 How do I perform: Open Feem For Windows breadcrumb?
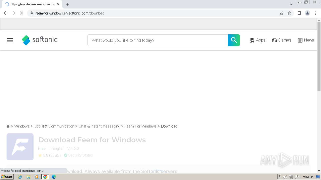pyautogui.click(x=140, y=126)
